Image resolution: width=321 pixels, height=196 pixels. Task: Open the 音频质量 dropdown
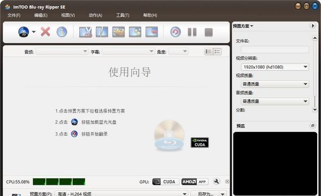click(275, 101)
